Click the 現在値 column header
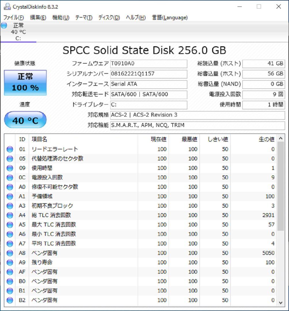The image size is (289, 311). (153, 139)
